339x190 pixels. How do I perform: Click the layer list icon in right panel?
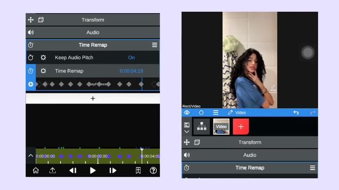187,125
